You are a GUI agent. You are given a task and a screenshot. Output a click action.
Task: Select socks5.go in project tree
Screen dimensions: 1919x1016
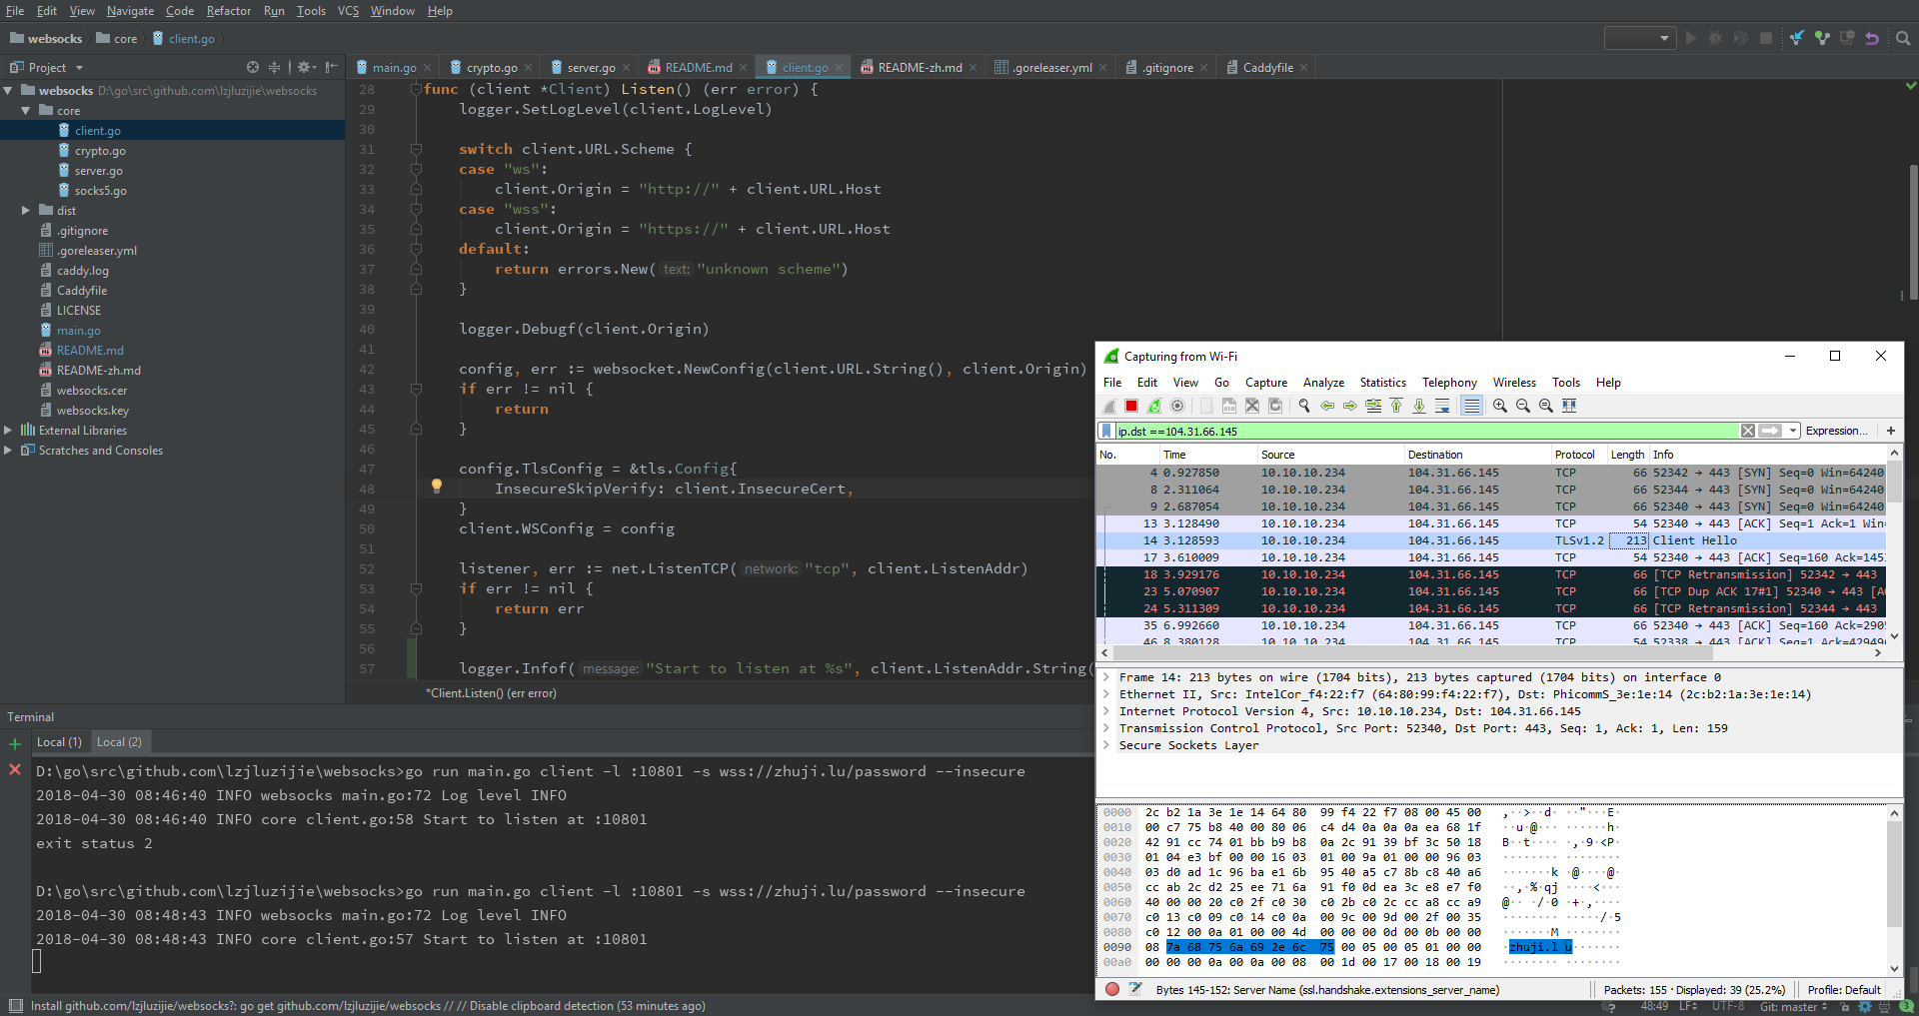tap(101, 190)
